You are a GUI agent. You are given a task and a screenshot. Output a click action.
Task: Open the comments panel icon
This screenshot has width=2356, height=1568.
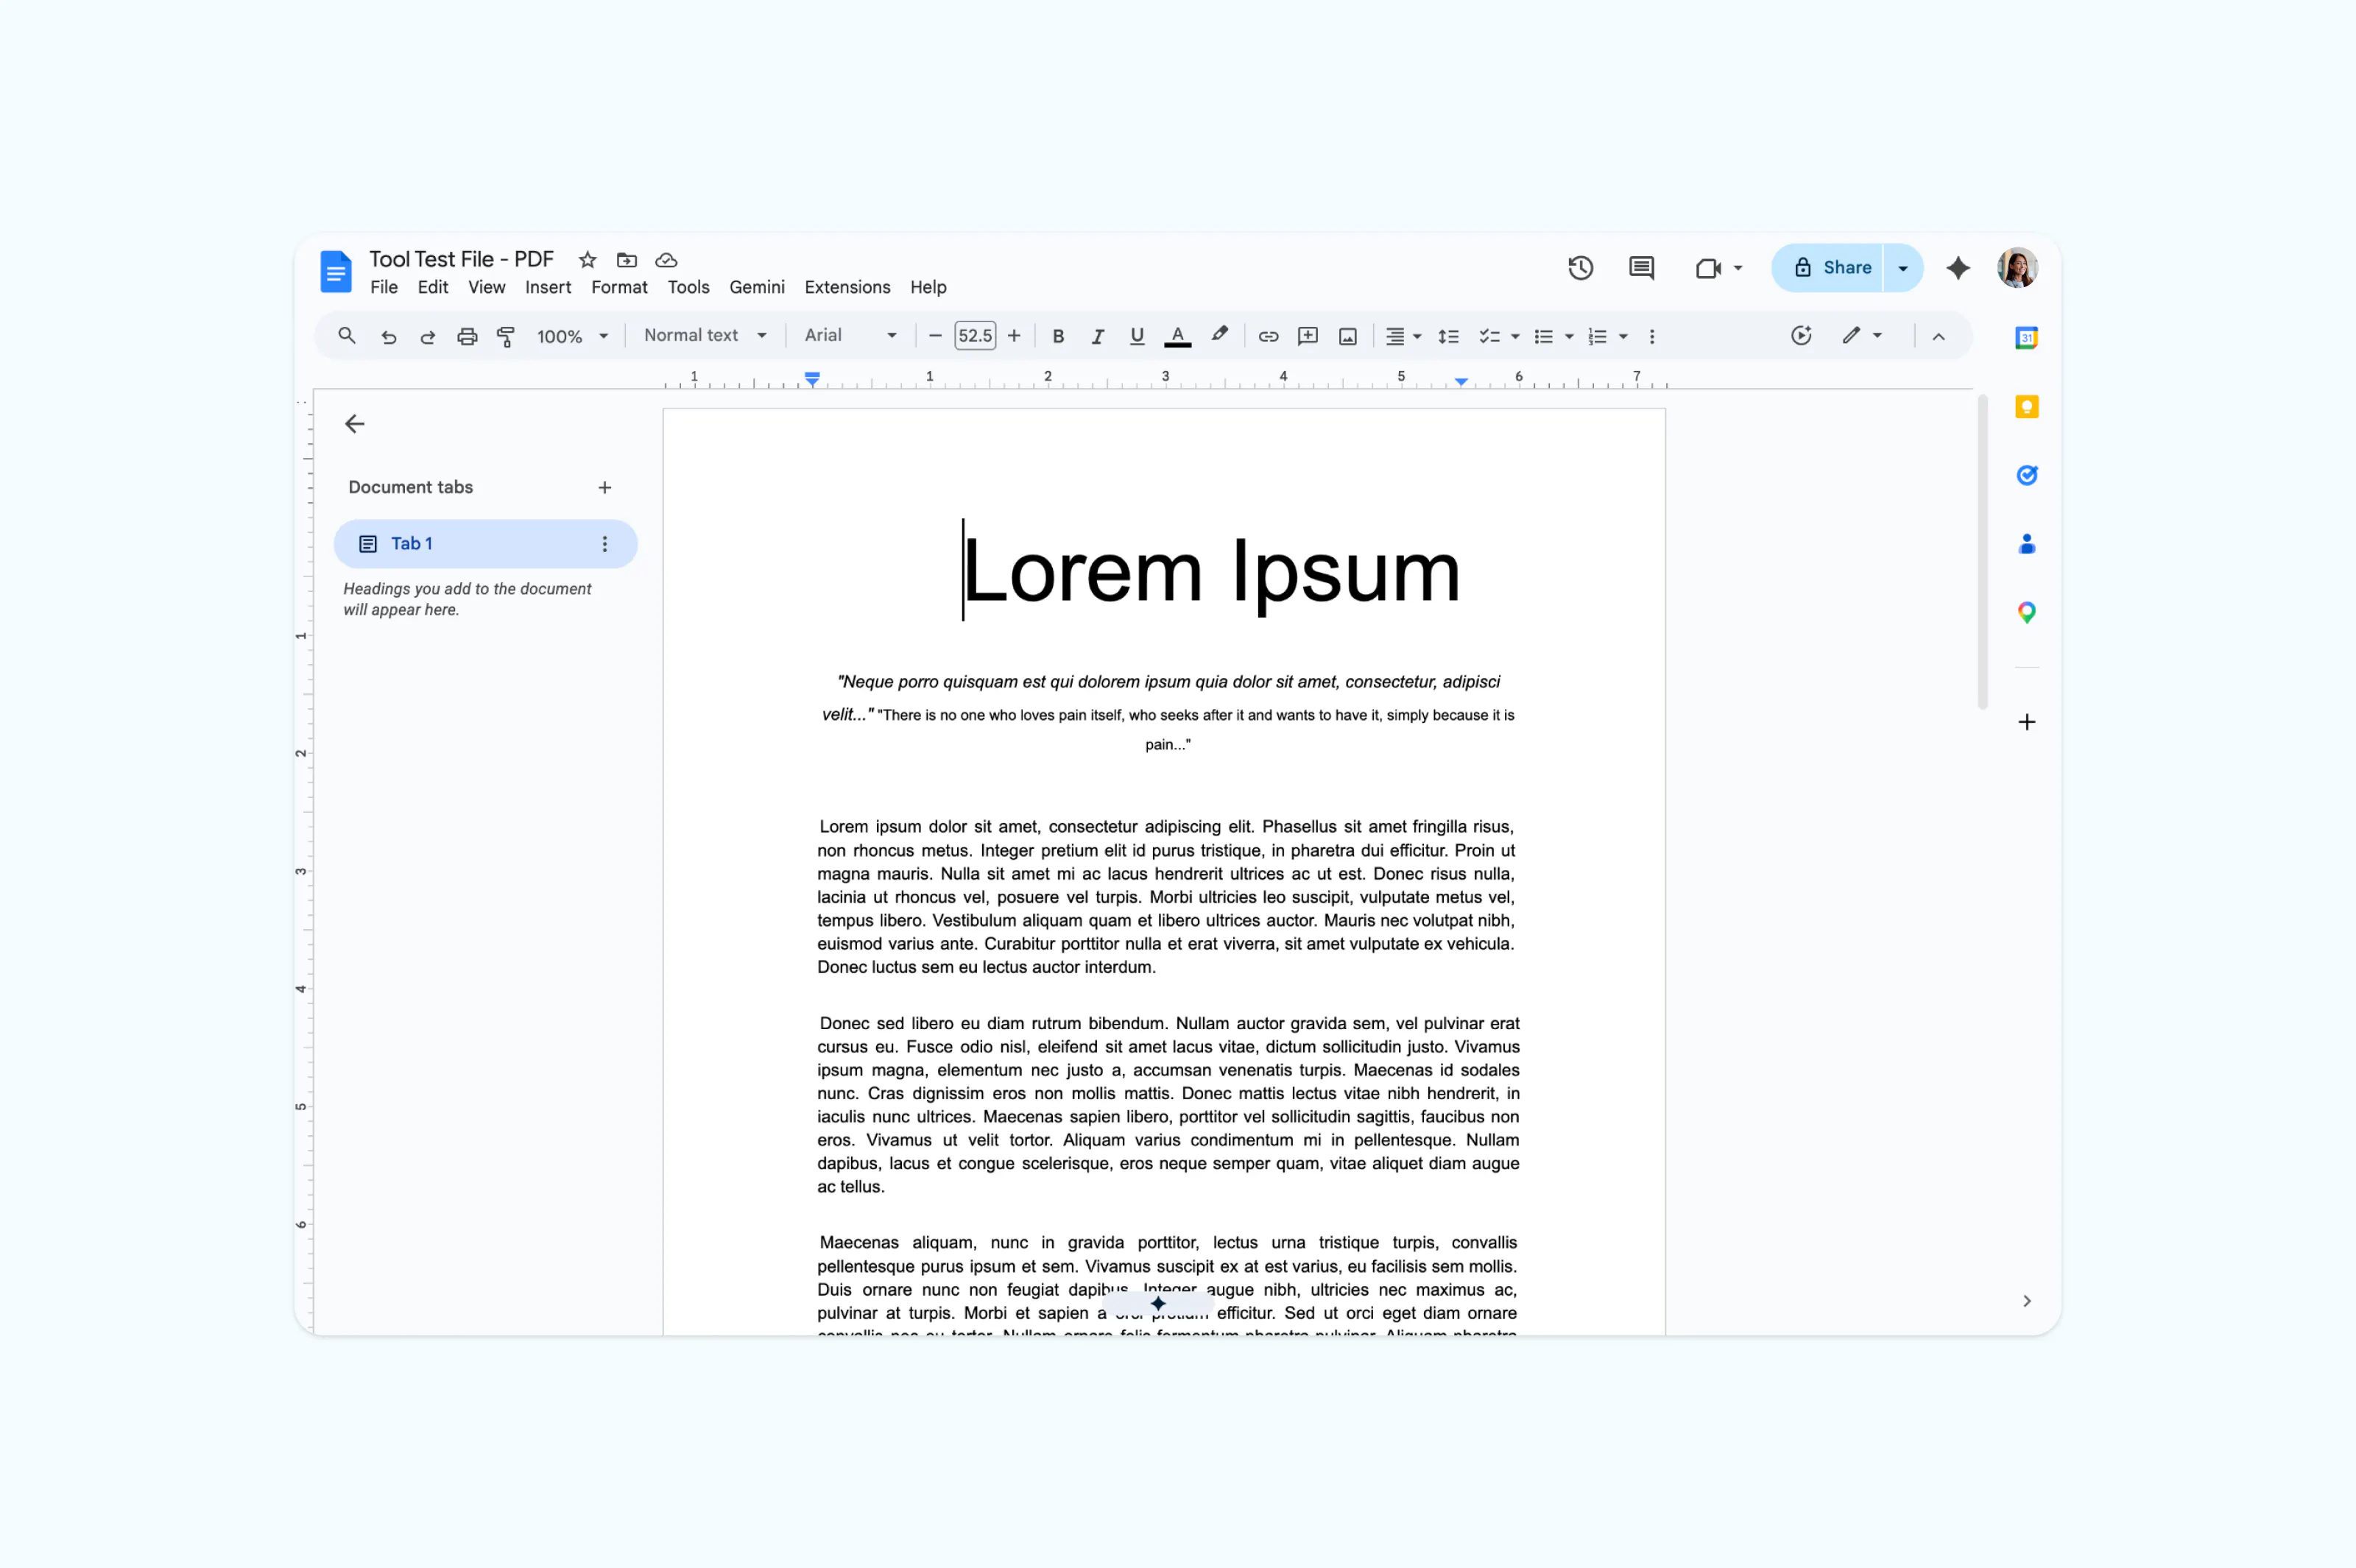click(x=1641, y=268)
